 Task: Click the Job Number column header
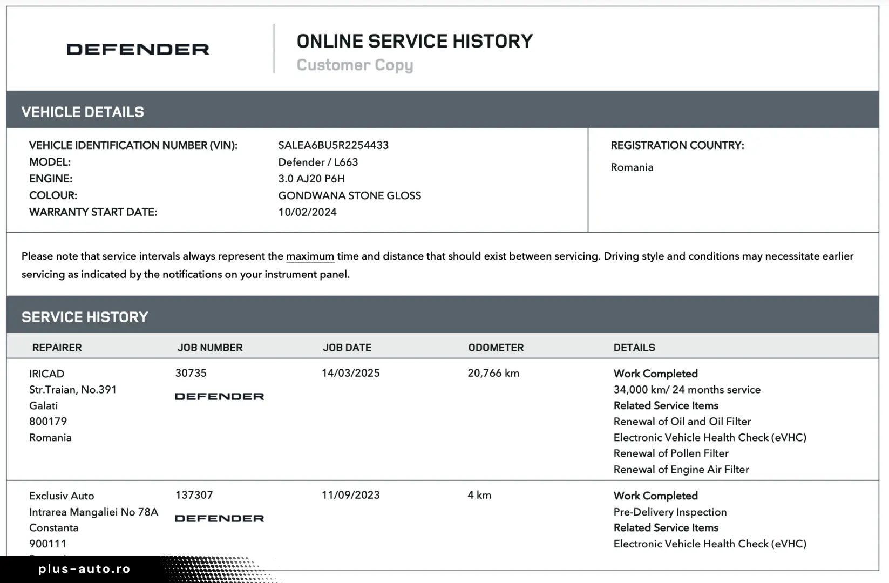[x=210, y=348]
